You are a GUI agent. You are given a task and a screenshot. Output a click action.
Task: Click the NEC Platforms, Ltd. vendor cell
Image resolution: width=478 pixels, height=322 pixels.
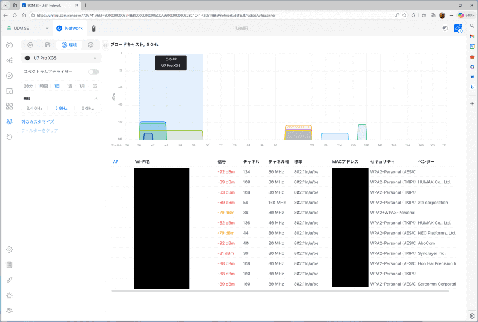tap(437, 233)
